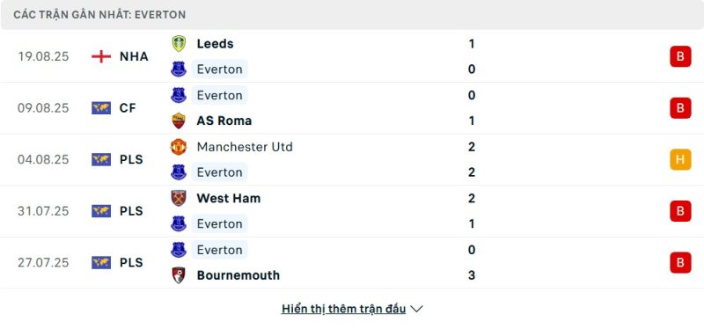Open Hiển thị thêm trận đấu link
This screenshot has width=704, height=329.
click(344, 309)
